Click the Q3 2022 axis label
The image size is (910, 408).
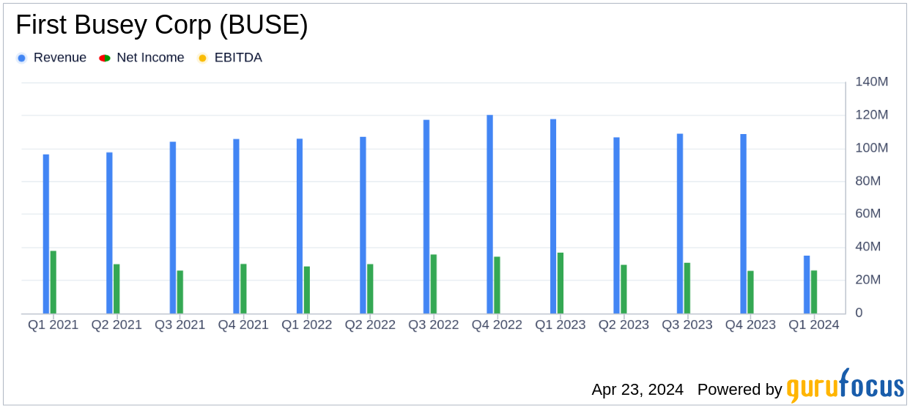point(433,324)
